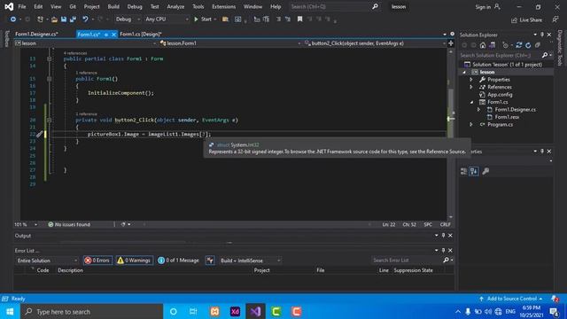
Task: Open the File menu
Action: tap(22, 6)
